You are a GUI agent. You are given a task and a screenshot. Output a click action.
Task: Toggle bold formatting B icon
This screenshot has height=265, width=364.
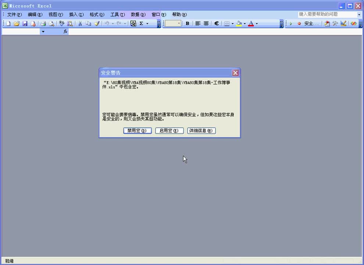(x=188, y=24)
